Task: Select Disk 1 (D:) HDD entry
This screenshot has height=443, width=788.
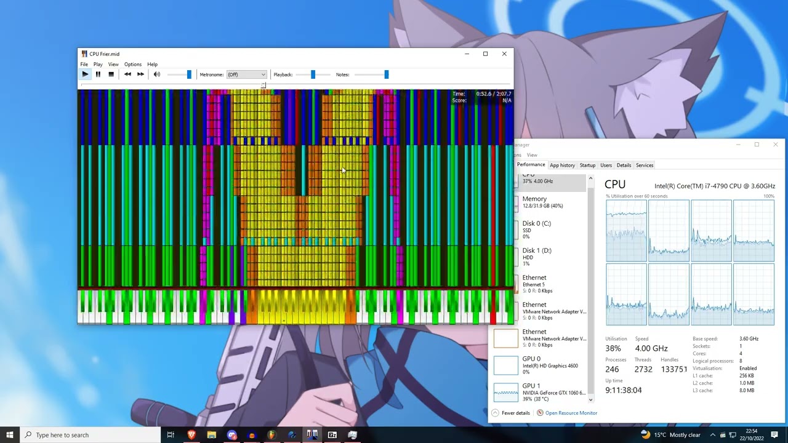Action: 551,257
